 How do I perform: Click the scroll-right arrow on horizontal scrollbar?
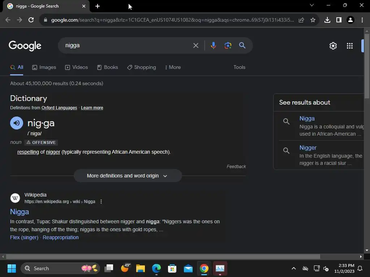(361, 256)
